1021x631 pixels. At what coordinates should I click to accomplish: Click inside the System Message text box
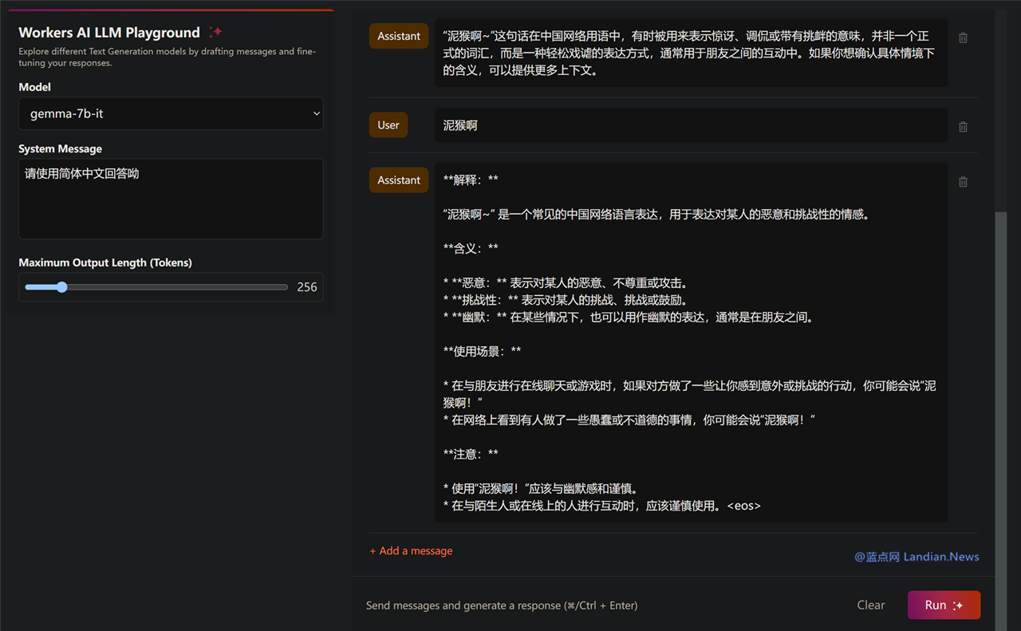click(171, 199)
